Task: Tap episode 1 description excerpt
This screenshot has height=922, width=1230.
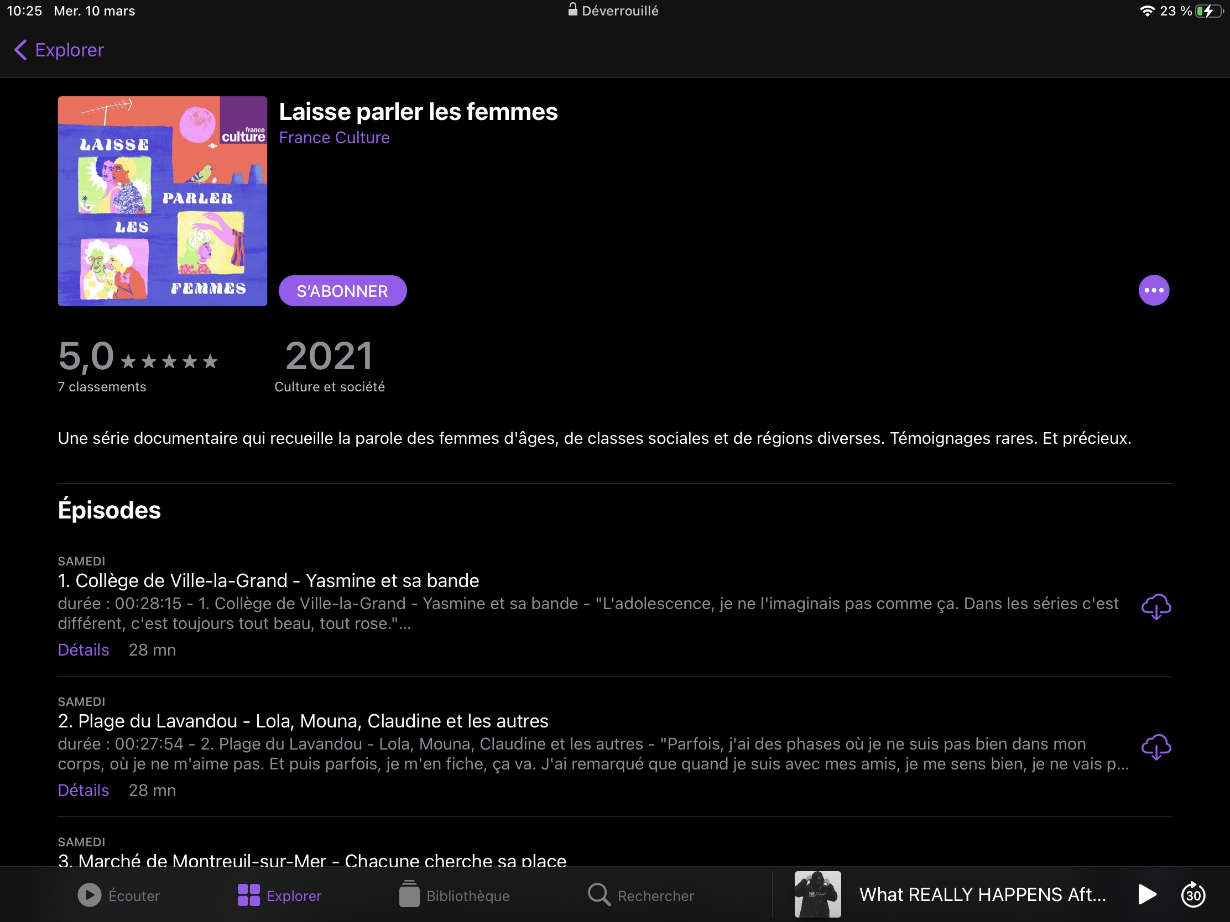Action: [x=588, y=614]
